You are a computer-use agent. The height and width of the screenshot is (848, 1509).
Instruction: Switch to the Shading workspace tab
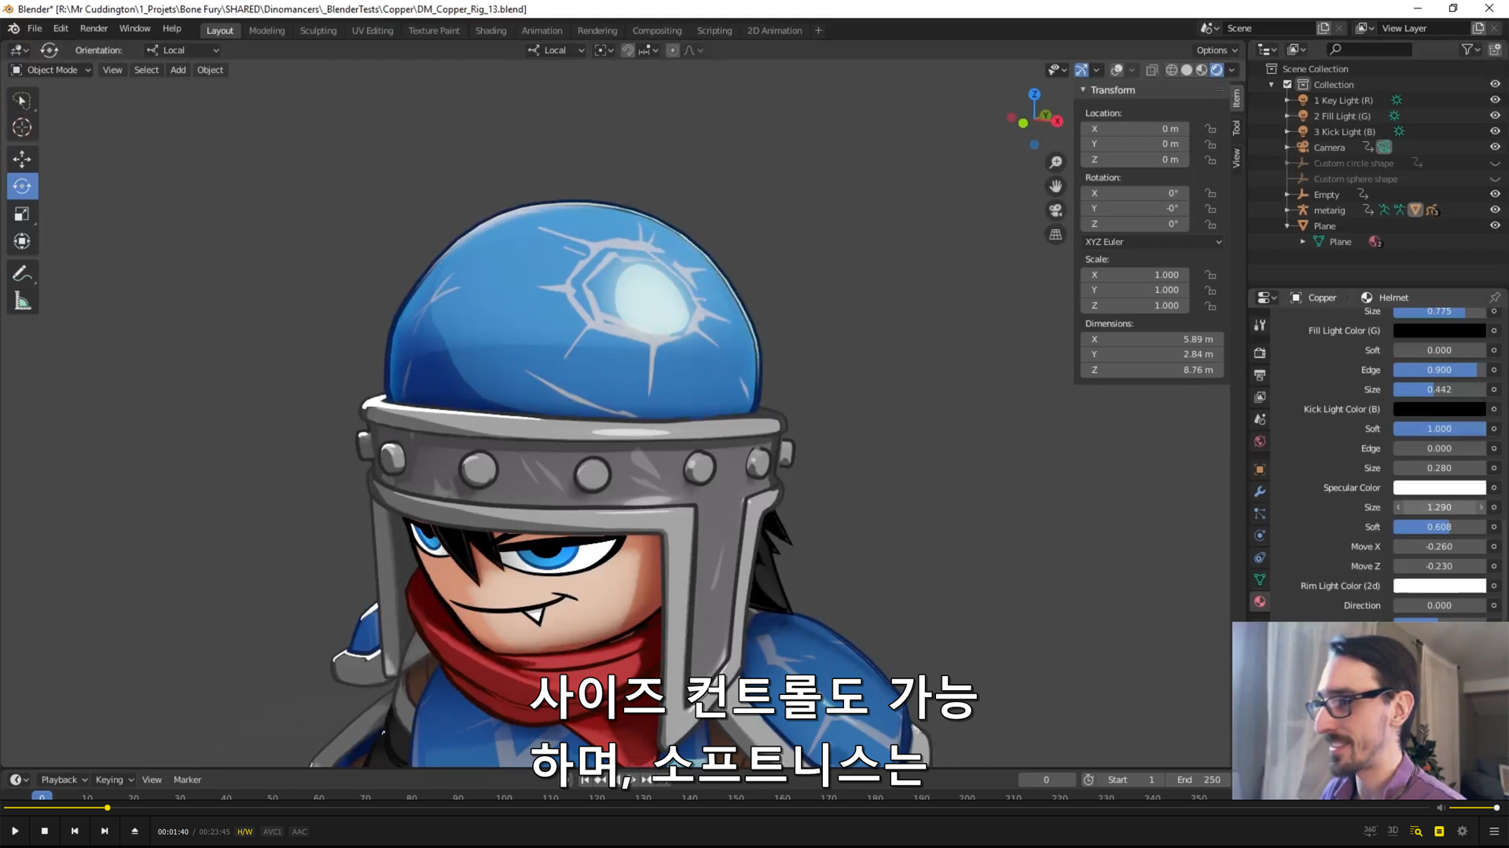pos(490,31)
